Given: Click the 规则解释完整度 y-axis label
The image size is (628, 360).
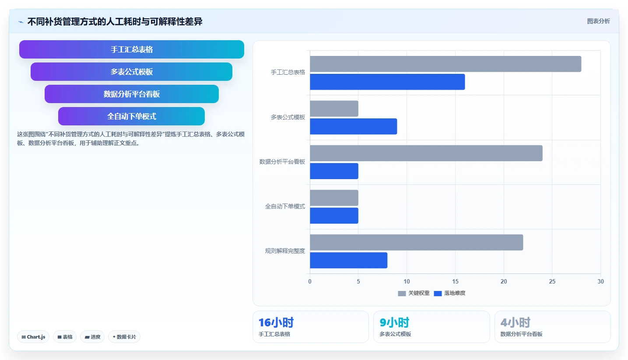Looking at the screenshot, I should [285, 251].
